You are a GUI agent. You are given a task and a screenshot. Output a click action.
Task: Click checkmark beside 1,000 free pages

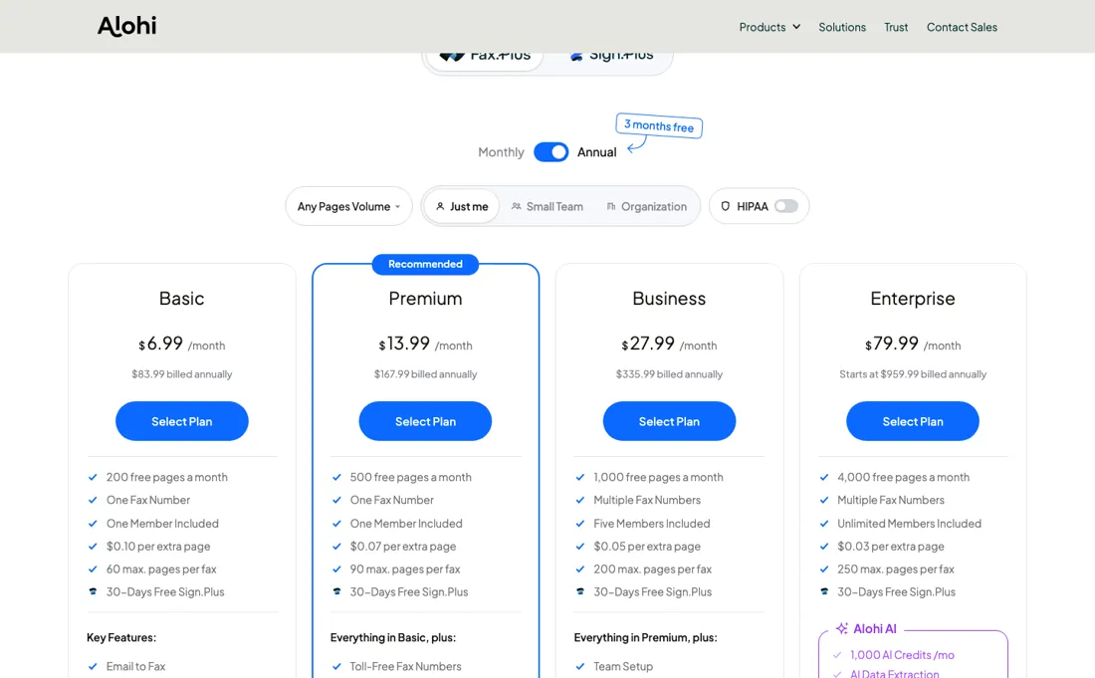[579, 477]
